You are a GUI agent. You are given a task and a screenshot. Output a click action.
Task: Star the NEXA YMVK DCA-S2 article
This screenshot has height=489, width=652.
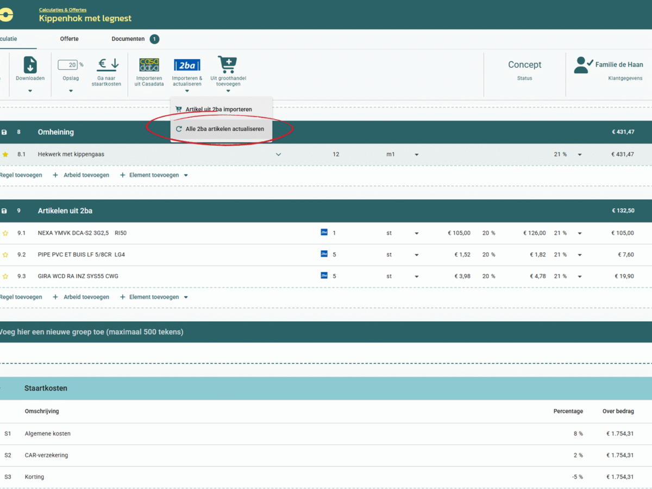coord(5,233)
